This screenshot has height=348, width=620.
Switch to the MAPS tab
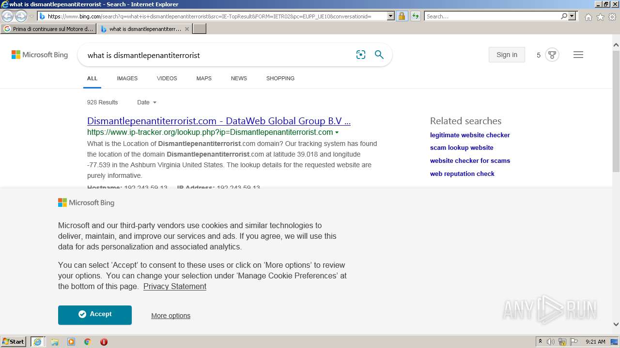pyautogui.click(x=204, y=78)
